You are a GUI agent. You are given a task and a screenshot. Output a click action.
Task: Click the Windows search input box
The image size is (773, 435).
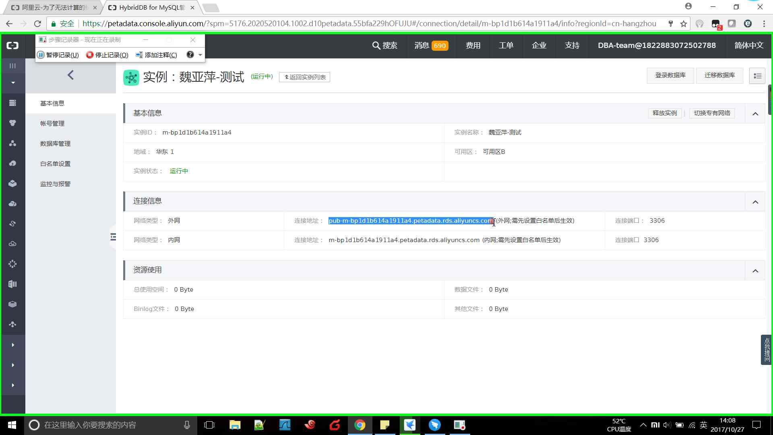[109, 425]
